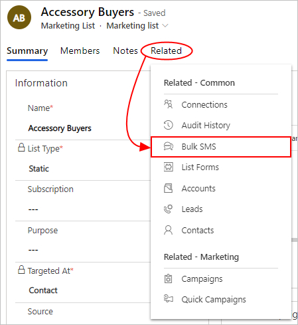Click the Campaigns clipboard icon
The width and height of the screenshot is (298, 325).
coord(168,278)
